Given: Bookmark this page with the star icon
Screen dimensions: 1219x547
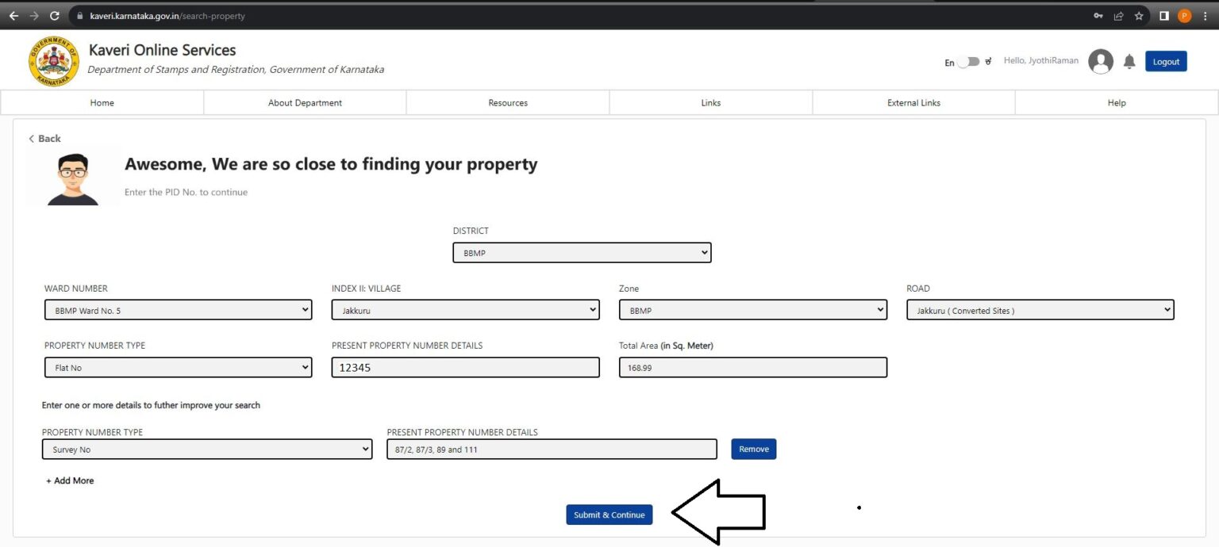Looking at the screenshot, I should (1139, 16).
